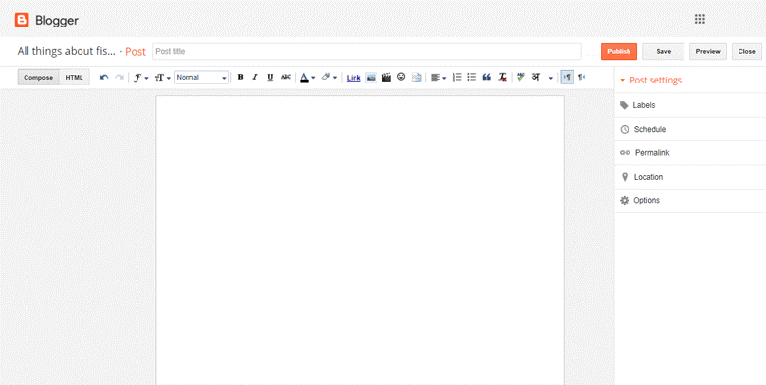Click the Close button
This screenshot has height=385, width=766.
pos(747,51)
